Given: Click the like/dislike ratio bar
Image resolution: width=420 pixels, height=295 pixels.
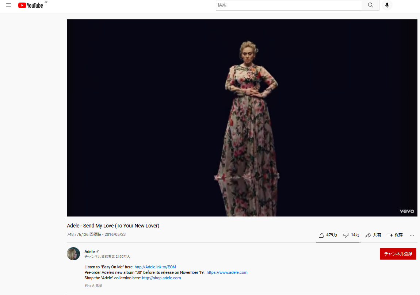Looking at the screenshot, I should 338,242.
